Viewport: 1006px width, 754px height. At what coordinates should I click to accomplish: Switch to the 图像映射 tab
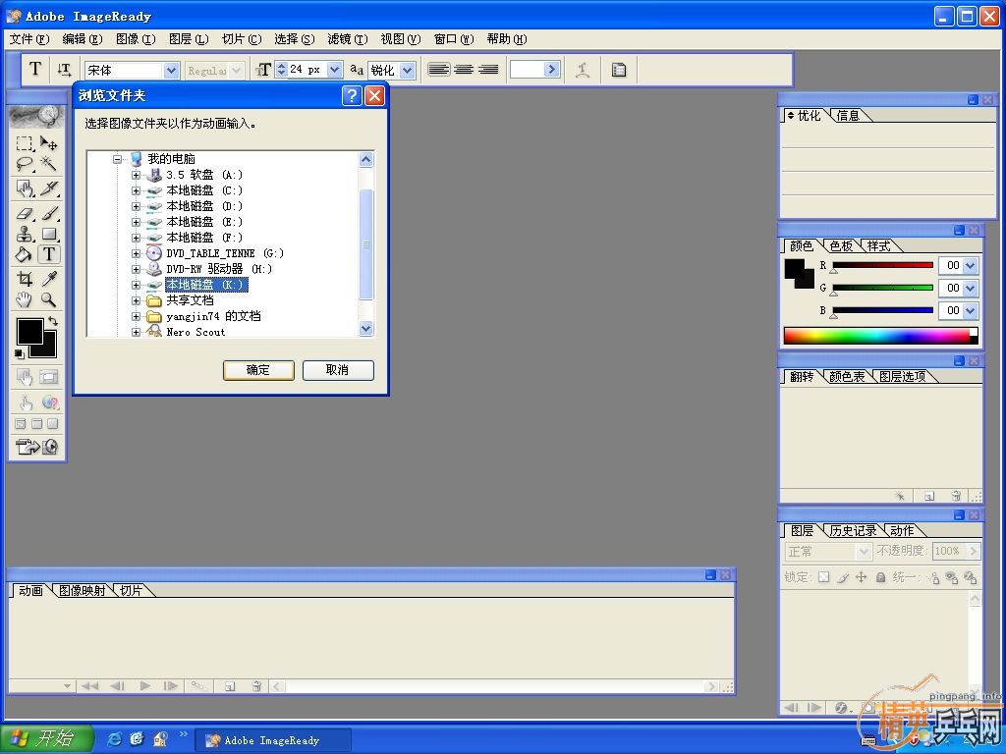(83, 590)
